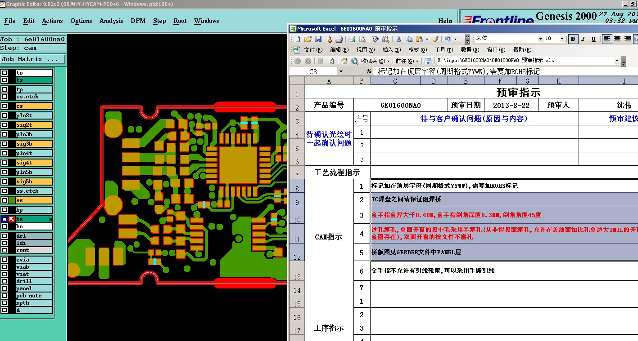Click the Print icon in Excel toolbar

click(352, 39)
